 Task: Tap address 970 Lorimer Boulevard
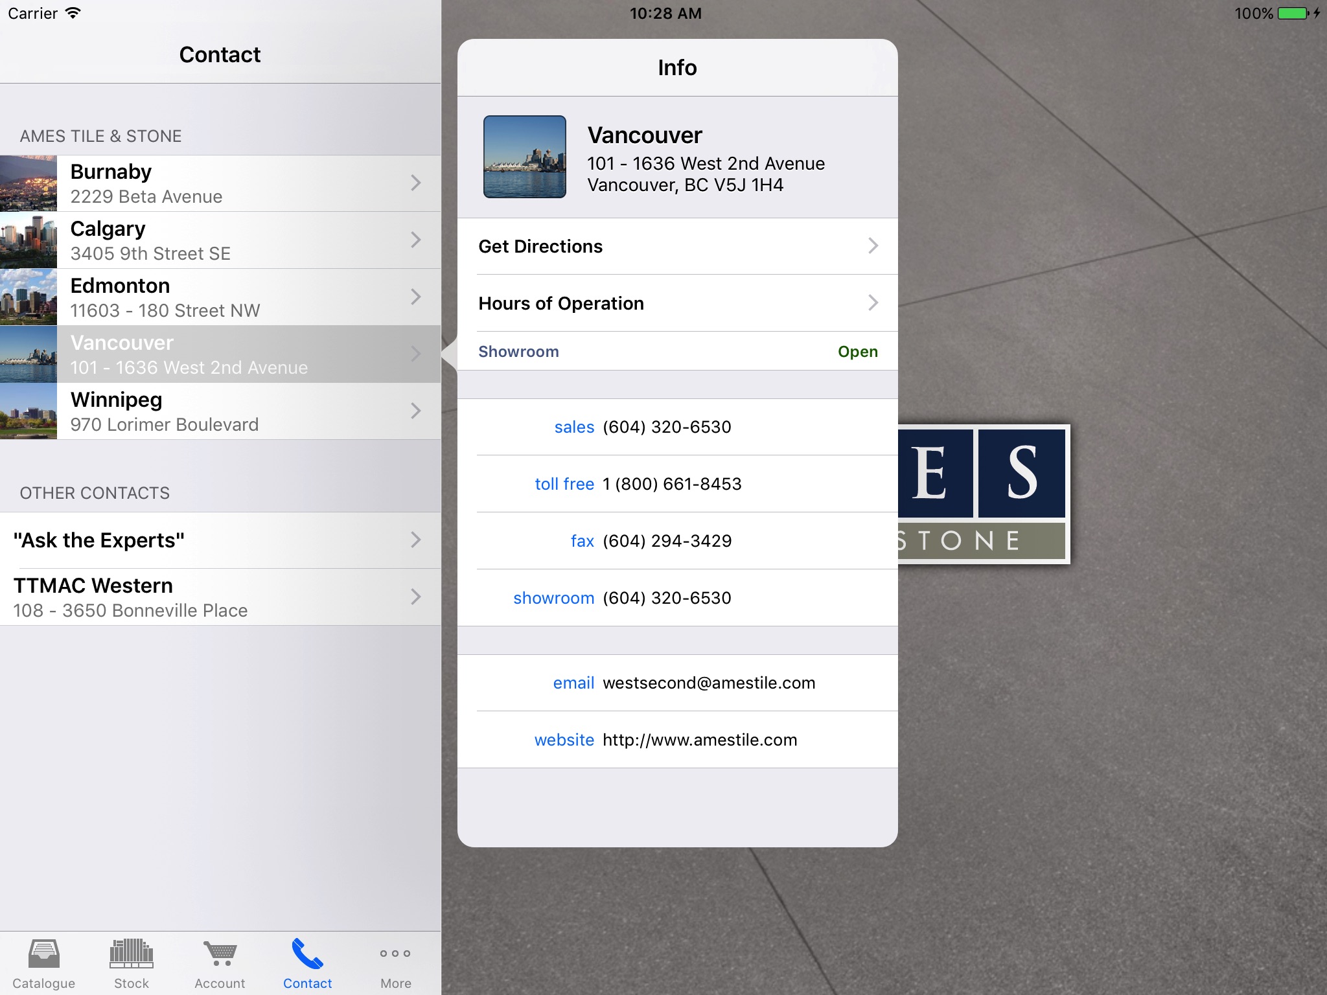(165, 424)
